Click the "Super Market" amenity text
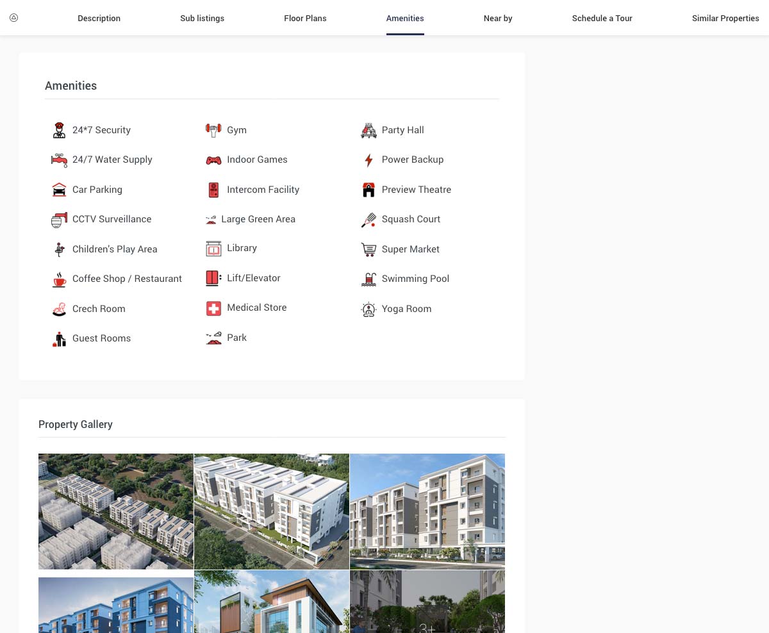This screenshot has height=633, width=769. [411, 249]
